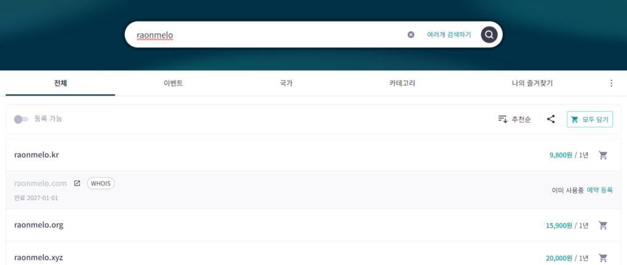Click the magnifier search button
This screenshot has height=265, width=627.
pos(489,35)
